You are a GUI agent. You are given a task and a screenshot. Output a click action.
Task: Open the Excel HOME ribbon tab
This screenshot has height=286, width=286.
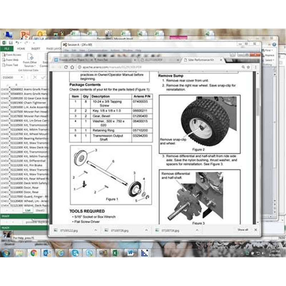(21, 49)
